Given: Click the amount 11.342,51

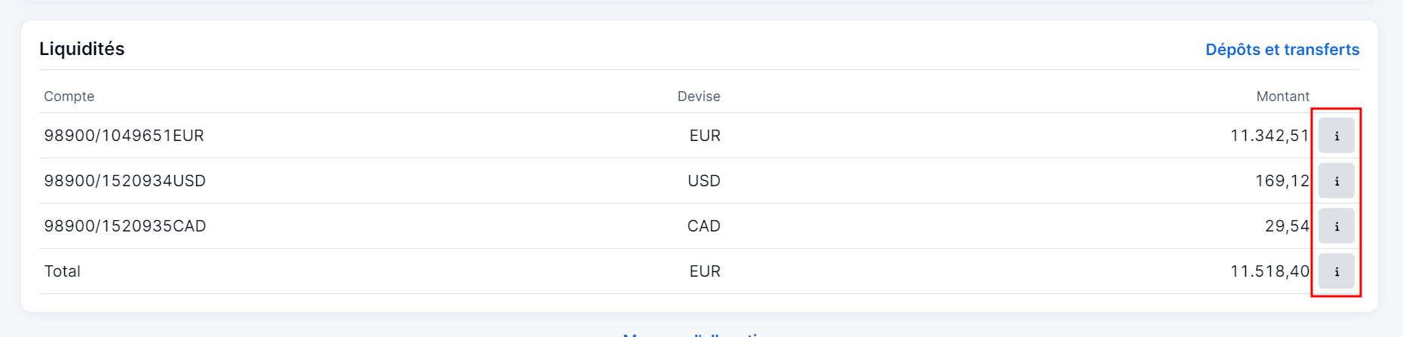Looking at the screenshot, I should (x=1269, y=136).
